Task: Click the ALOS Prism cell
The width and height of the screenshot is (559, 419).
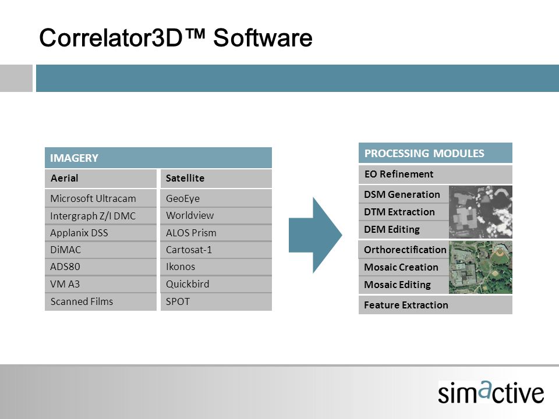Action: (216, 233)
